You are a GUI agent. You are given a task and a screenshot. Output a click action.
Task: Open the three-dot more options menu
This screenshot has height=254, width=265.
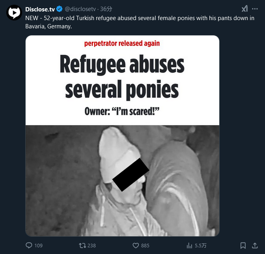(255, 9)
